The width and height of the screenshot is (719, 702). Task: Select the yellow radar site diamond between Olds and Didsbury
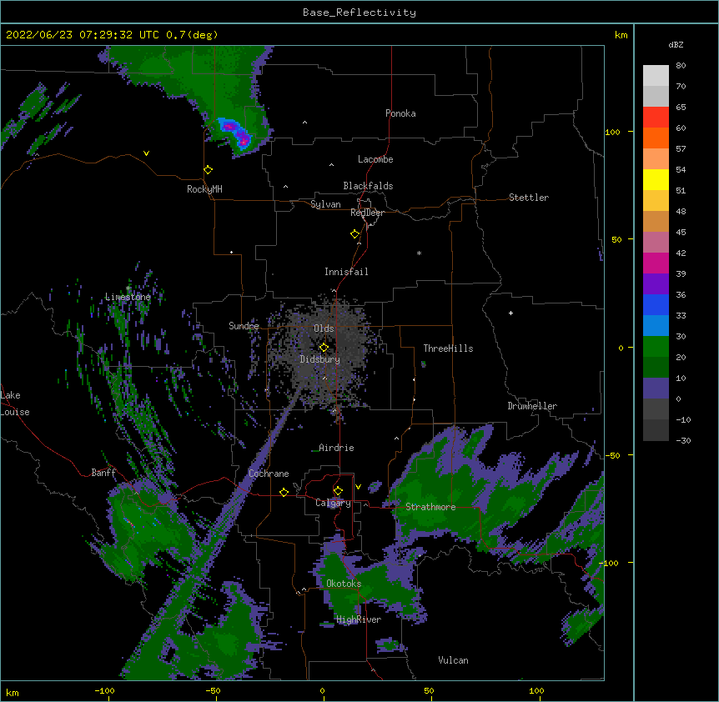[x=324, y=348]
